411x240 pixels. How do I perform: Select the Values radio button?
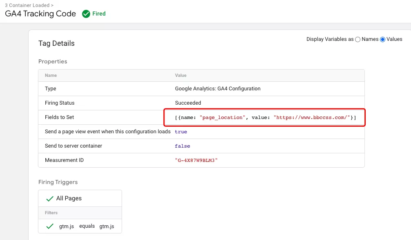click(382, 39)
